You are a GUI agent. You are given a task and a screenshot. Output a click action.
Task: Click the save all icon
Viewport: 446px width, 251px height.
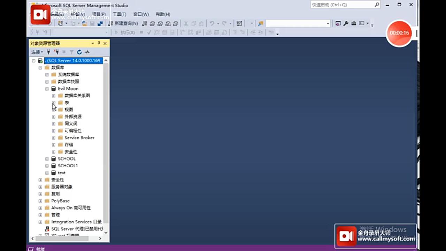coord(100,23)
